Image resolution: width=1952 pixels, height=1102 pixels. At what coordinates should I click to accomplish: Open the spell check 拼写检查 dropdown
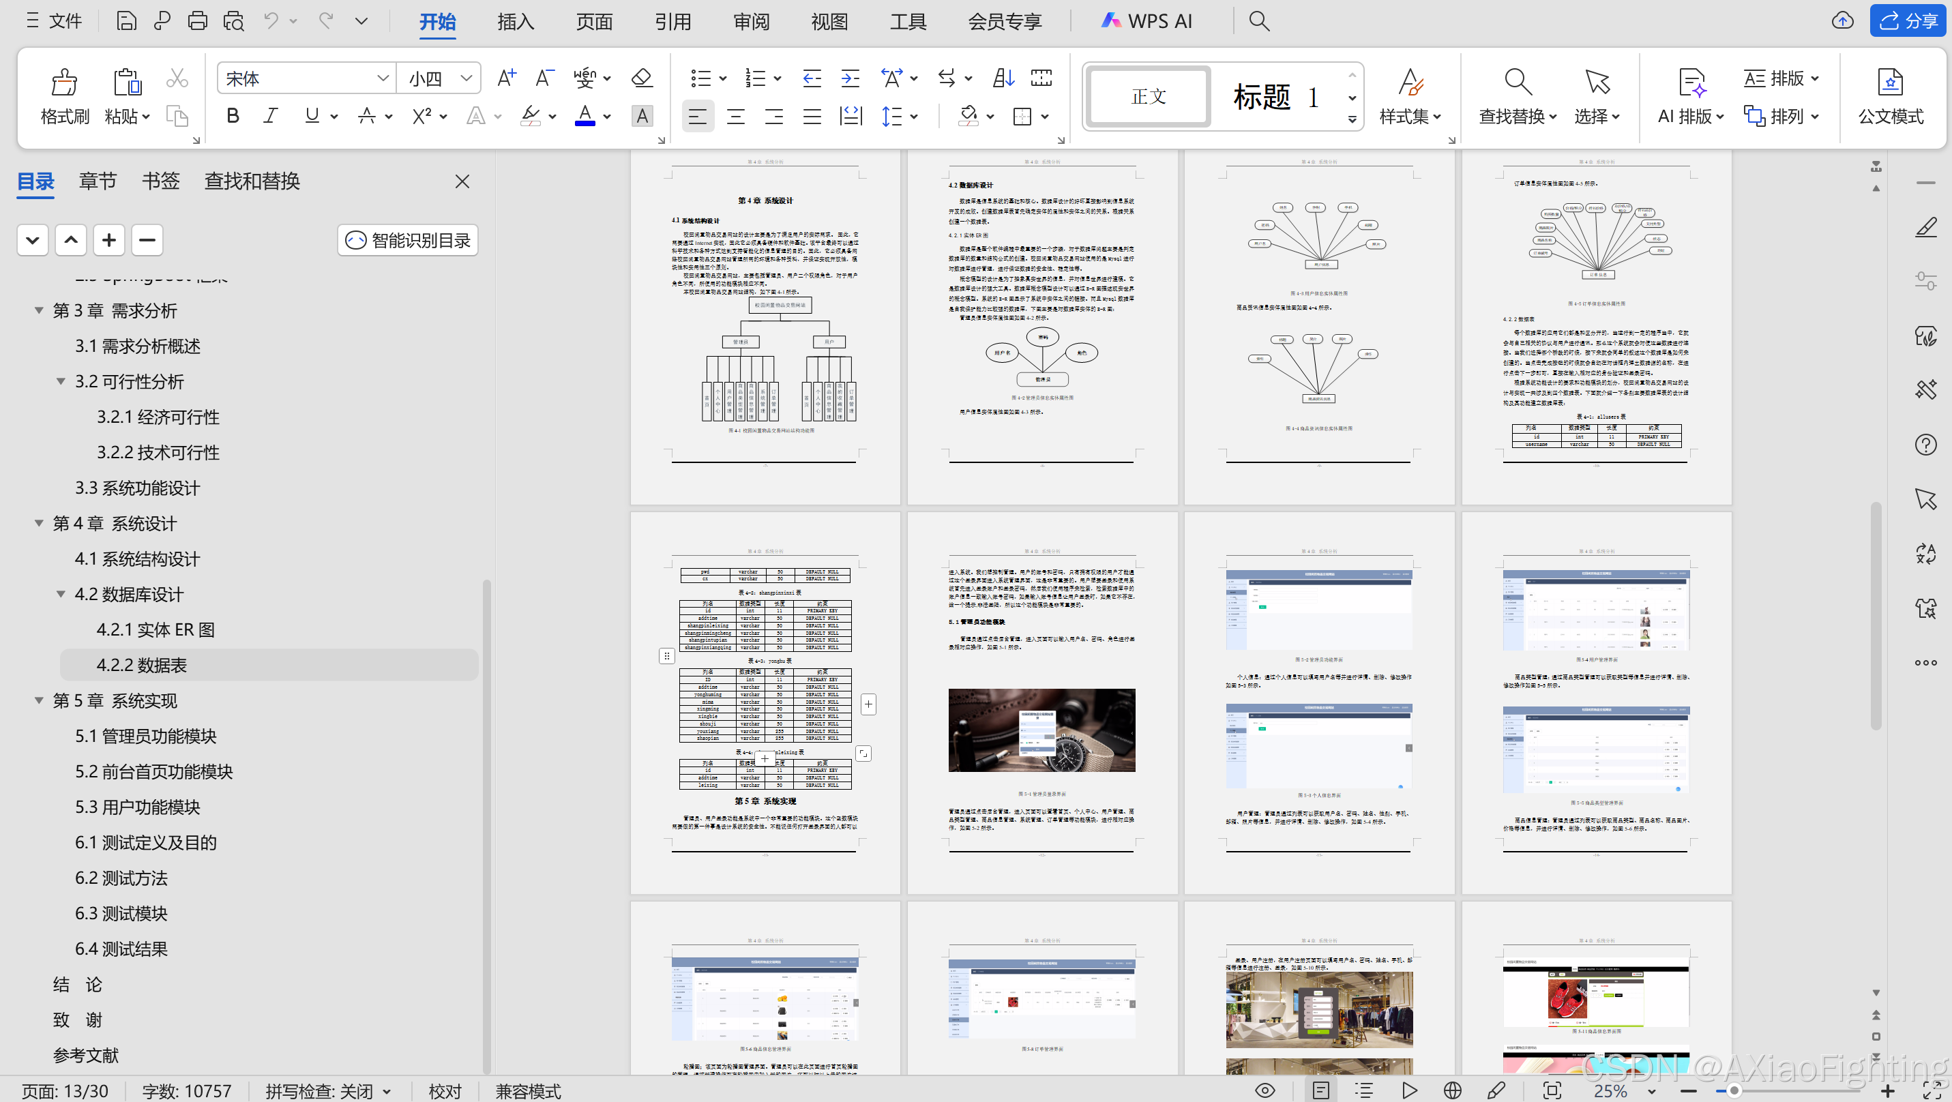pyautogui.click(x=387, y=1091)
